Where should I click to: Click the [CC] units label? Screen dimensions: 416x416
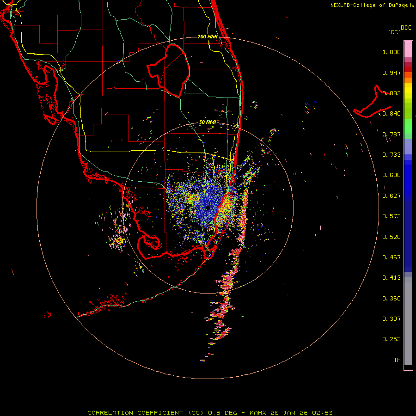click(x=395, y=32)
